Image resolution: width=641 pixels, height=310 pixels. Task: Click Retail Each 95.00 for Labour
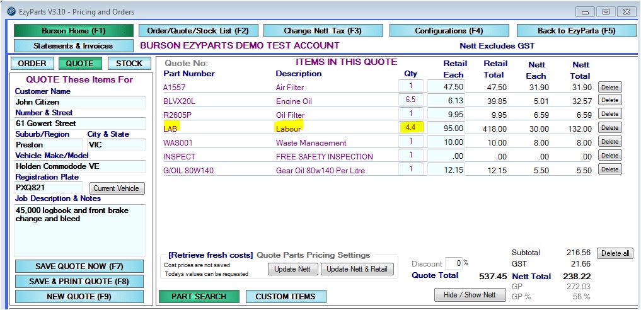pyautogui.click(x=446, y=129)
